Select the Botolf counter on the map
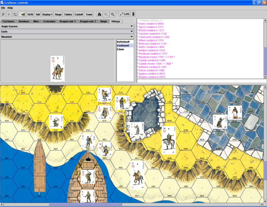Viewport: 267px width, 207px height. pos(104,95)
